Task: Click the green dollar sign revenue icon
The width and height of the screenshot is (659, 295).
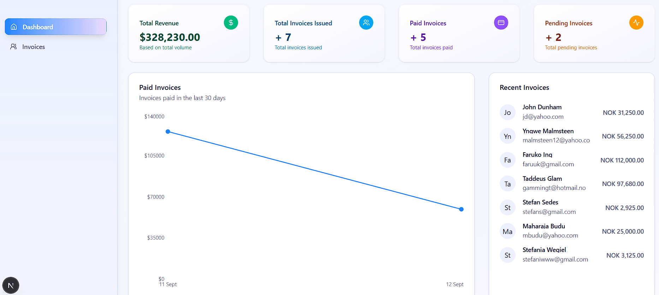Action: pos(231,23)
